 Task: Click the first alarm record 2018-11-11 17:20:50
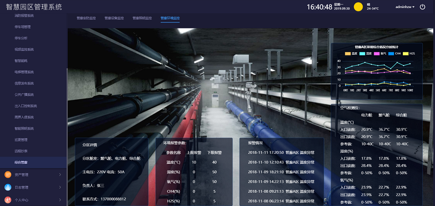tap(281, 152)
